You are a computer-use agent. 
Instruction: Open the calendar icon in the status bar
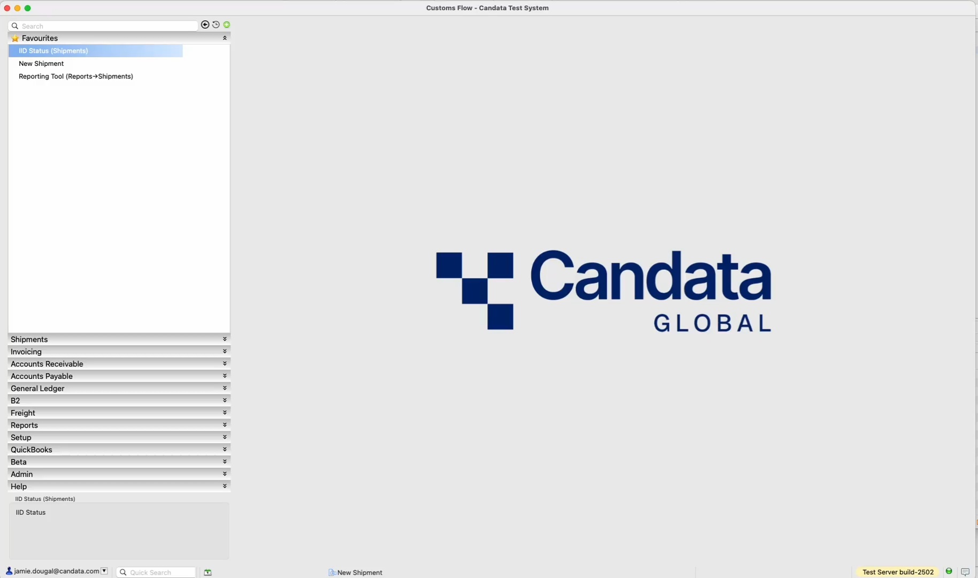(208, 573)
